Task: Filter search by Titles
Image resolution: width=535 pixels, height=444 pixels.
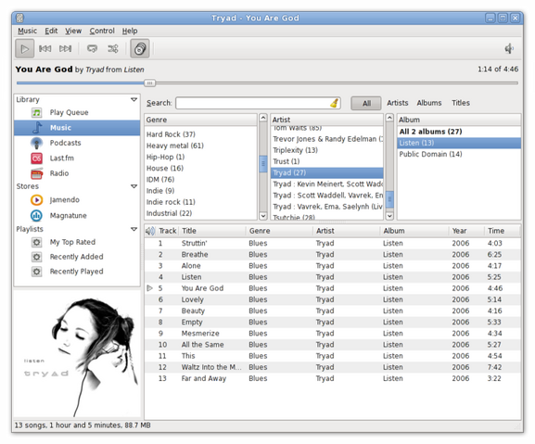Action: coord(461,103)
